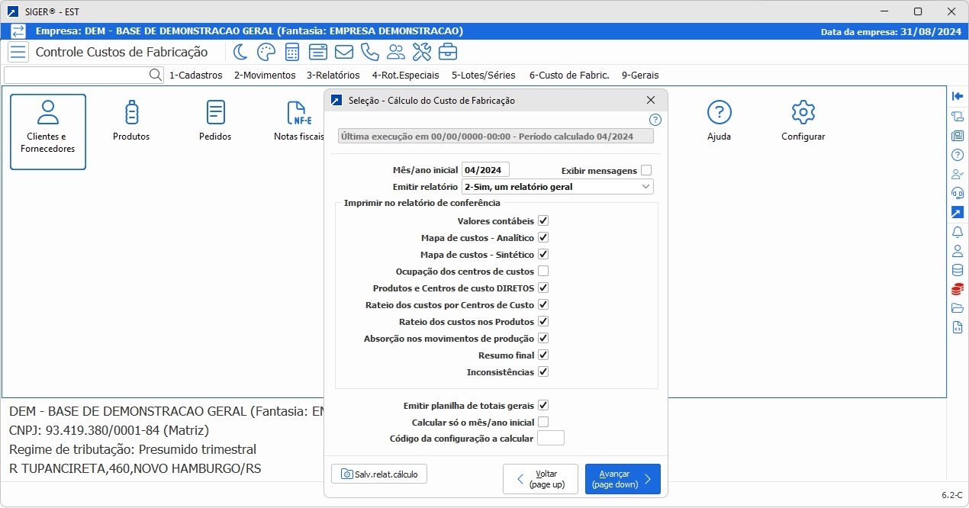969x508 pixels.
Task: Click Código da configuração a calcular field
Action: [550, 438]
